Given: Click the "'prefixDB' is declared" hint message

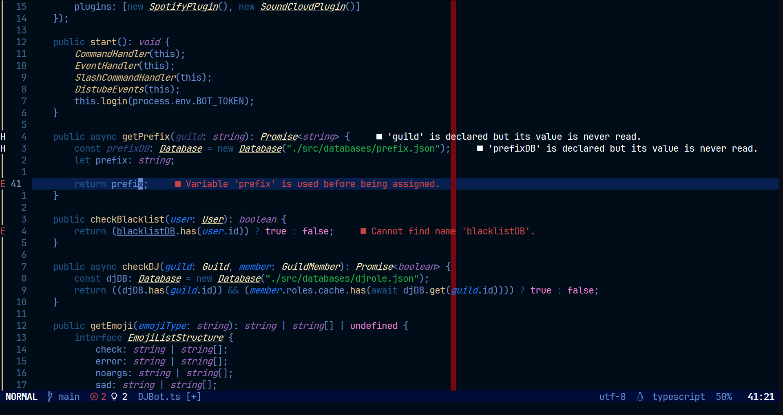Looking at the screenshot, I should click(623, 148).
